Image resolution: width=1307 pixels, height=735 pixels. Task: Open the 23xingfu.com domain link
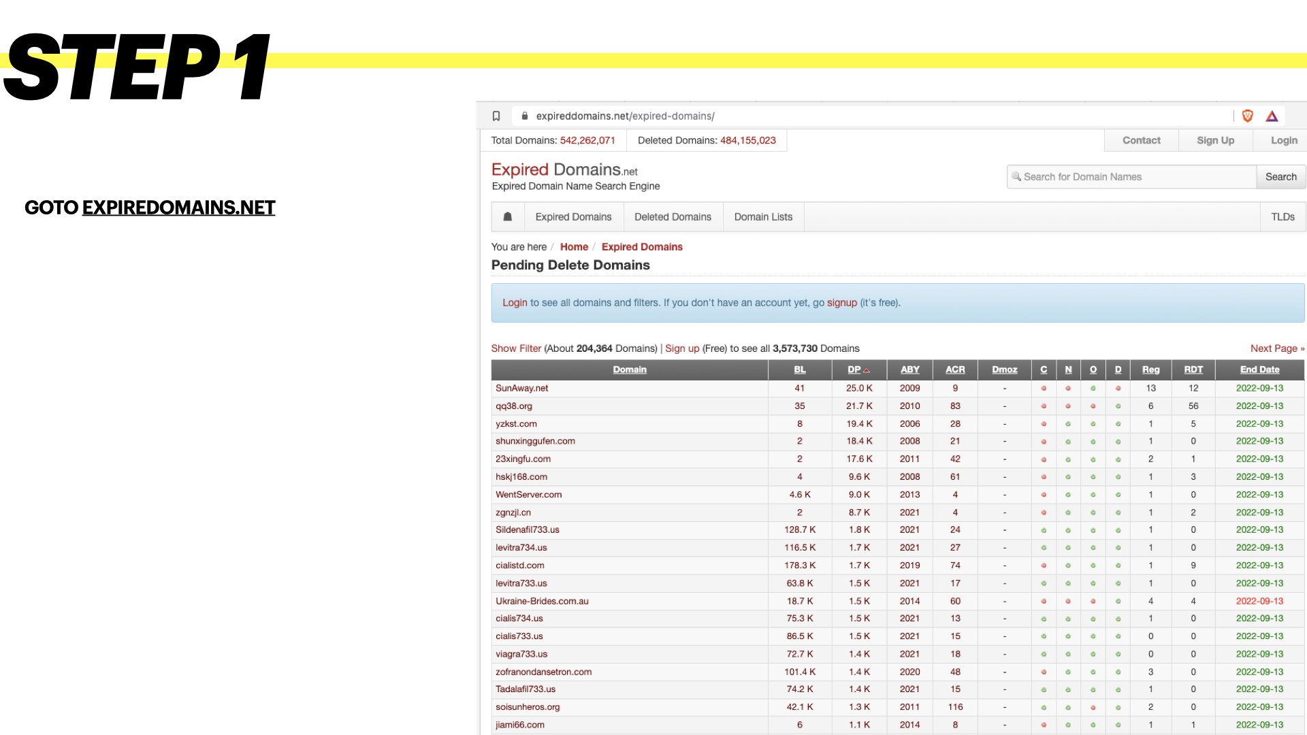523,459
